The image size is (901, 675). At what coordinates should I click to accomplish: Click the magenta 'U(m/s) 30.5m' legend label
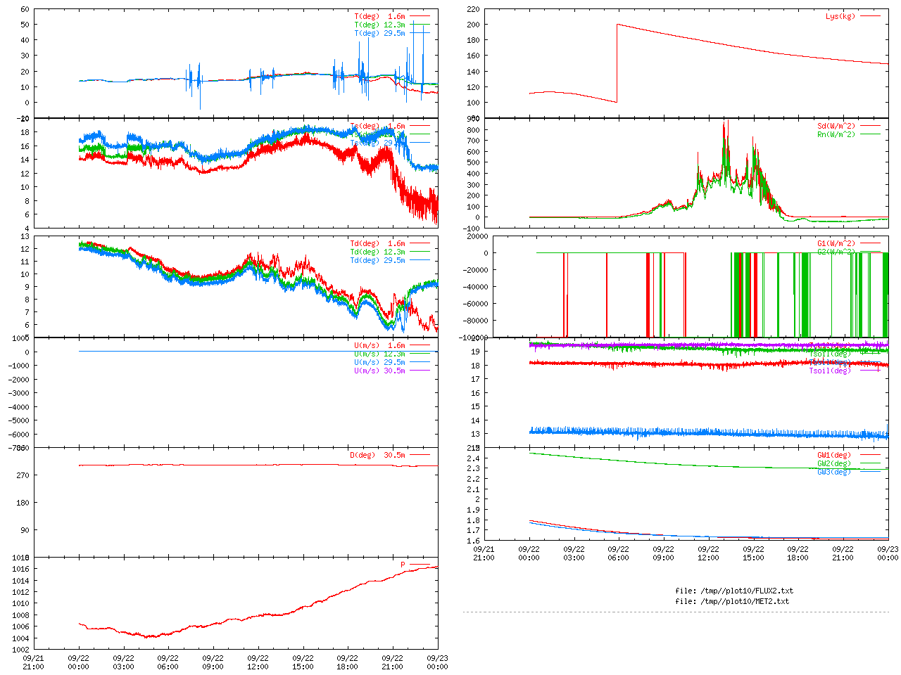pyautogui.click(x=379, y=371)
